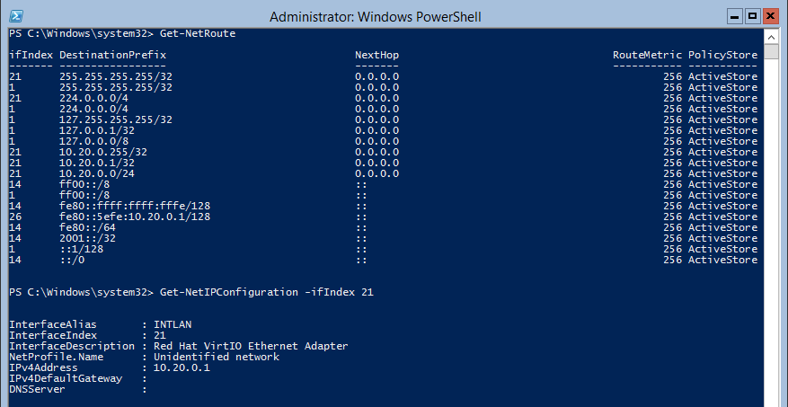Viewport: 788px width, 407px height.
Task: Minimize the PowerShell window
Action: 735,16
